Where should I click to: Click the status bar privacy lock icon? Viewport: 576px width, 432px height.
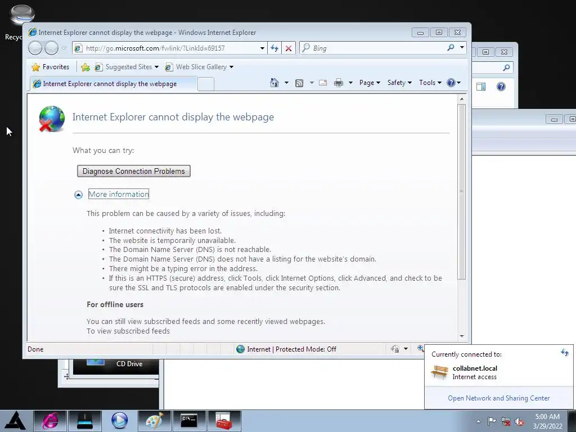point(395,349)
